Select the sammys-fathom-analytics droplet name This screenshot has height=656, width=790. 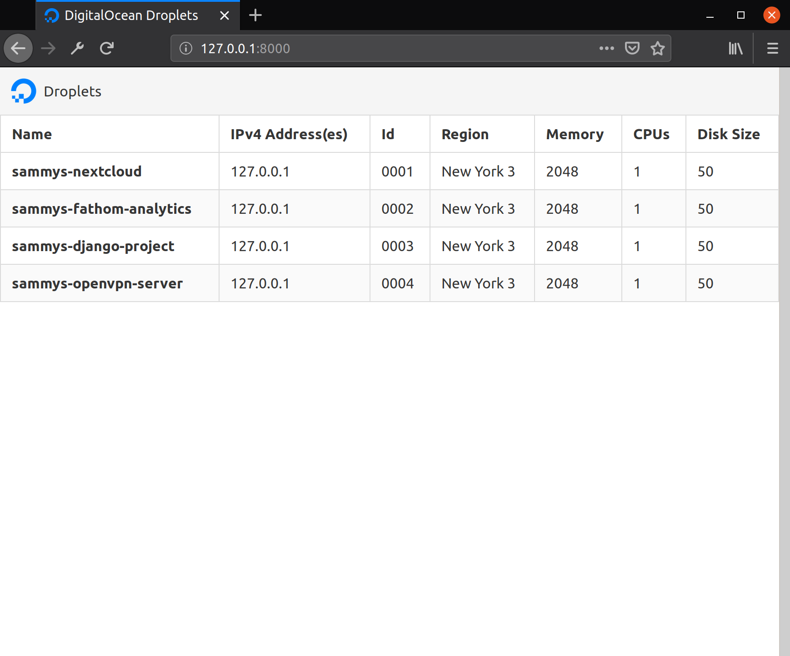(x=102, y=209)
